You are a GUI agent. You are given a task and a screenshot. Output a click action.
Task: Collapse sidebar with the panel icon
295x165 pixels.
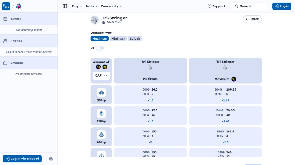(x=65, y=6)
